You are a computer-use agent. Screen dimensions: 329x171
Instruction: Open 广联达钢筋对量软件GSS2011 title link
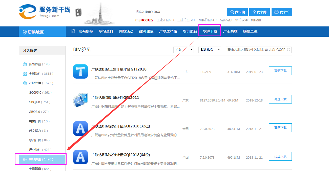click(x=115, y=98)
